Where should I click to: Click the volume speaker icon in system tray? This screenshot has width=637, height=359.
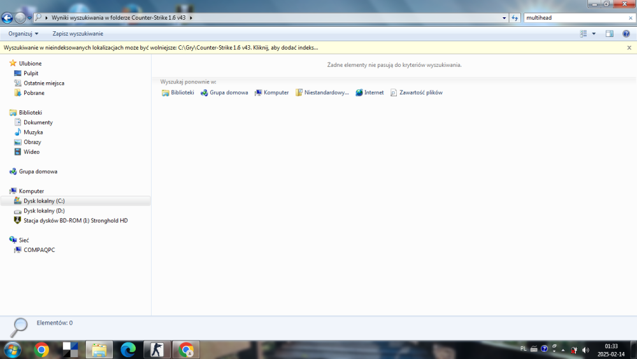pos(585,349)
